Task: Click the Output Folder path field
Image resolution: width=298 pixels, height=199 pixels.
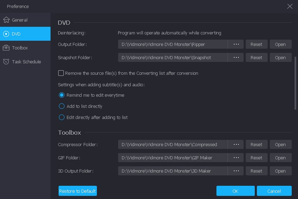Action: point(173,44)
